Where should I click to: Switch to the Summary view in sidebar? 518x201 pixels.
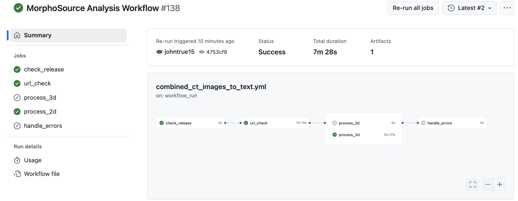[x=38, y=35]
